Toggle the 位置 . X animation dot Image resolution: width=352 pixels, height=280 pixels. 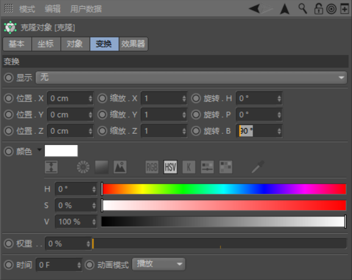click(x=9, y=98)
